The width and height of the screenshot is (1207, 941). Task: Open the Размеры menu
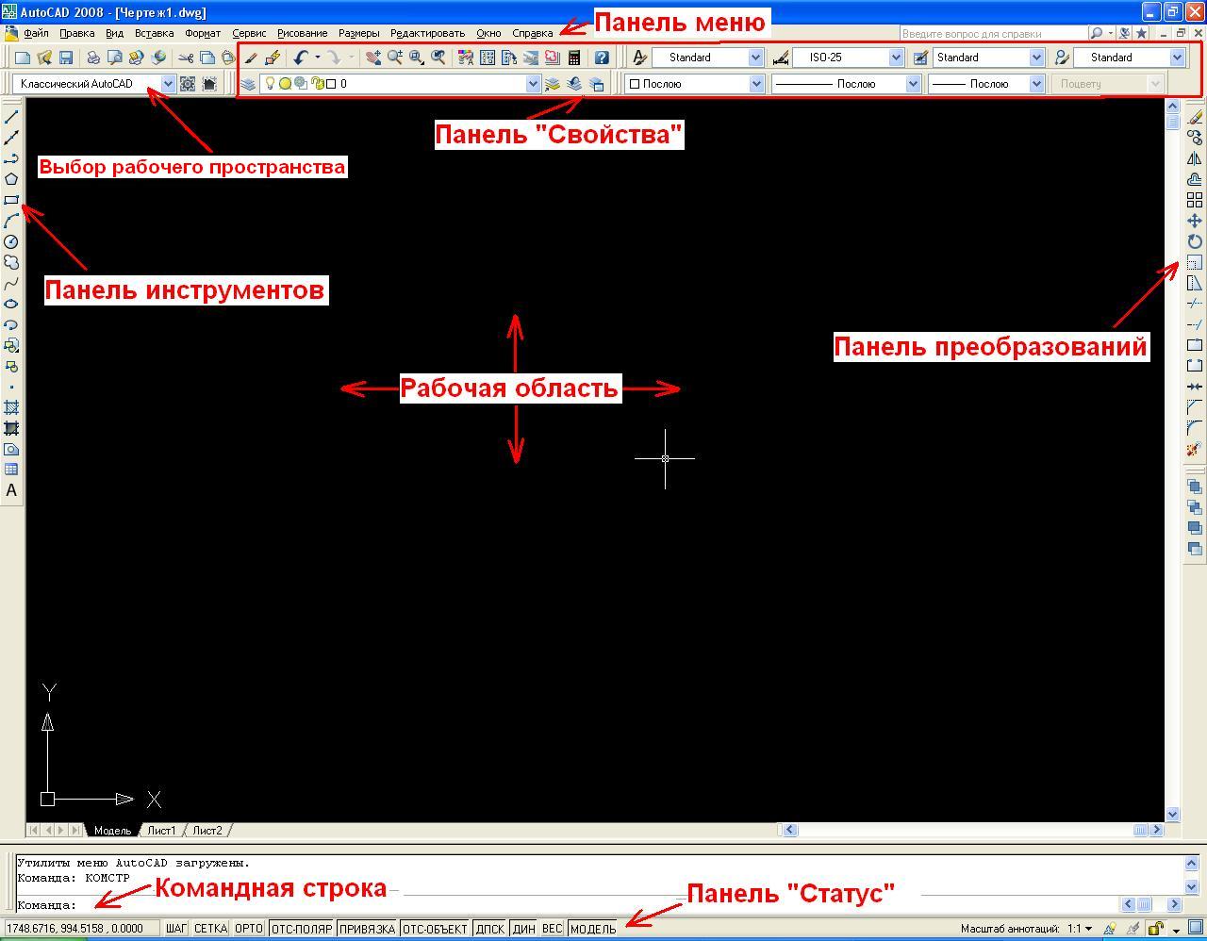358,33
